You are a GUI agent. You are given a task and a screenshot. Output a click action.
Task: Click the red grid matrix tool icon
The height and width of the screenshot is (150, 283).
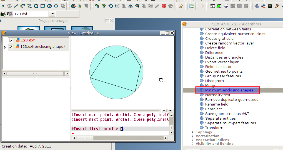coord(164,6)
